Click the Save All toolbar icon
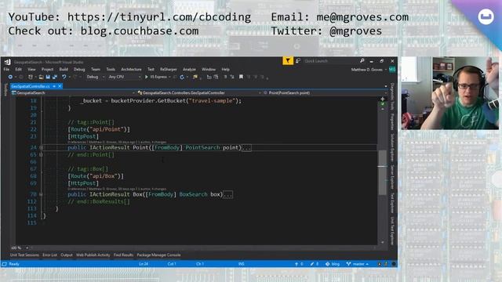 tap(55, 77)
